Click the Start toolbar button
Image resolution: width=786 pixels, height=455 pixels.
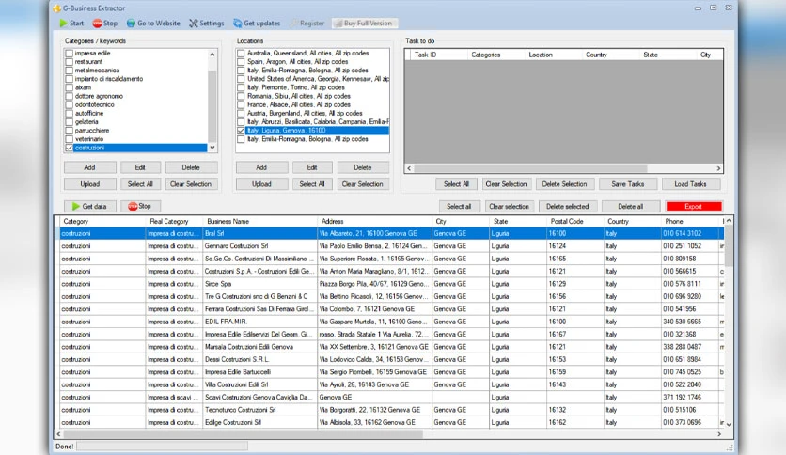coord(71,24)
